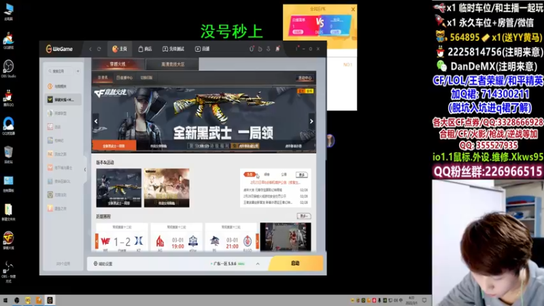The height and width of the screenshot is (306, 544).
Task: Open the 直播 live stream tab
Action: 202,49
